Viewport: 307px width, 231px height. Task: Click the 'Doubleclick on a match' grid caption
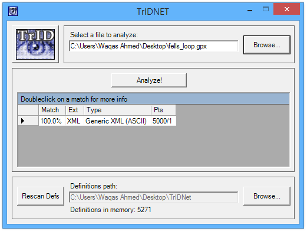click(153, 99)
